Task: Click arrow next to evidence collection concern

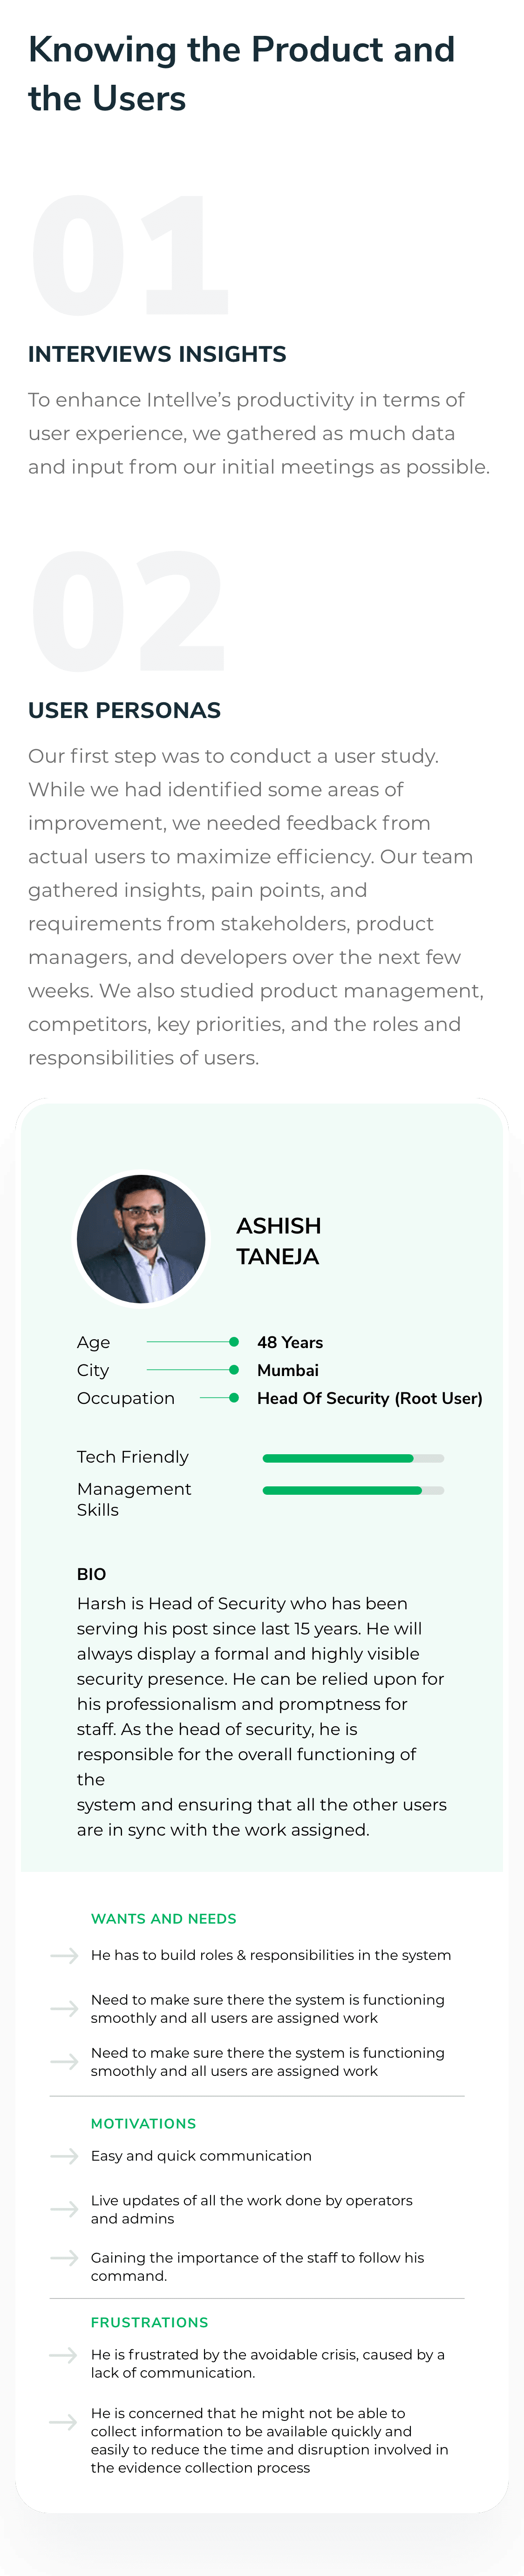Action: (x=64, y=2422)
